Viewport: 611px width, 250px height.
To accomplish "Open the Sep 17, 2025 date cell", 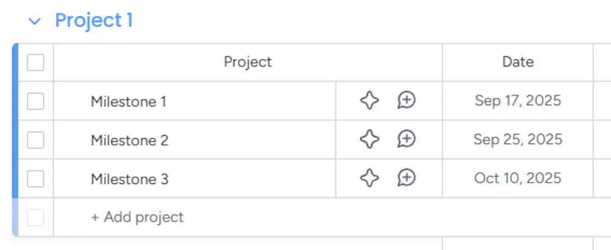I will (518, 101).
